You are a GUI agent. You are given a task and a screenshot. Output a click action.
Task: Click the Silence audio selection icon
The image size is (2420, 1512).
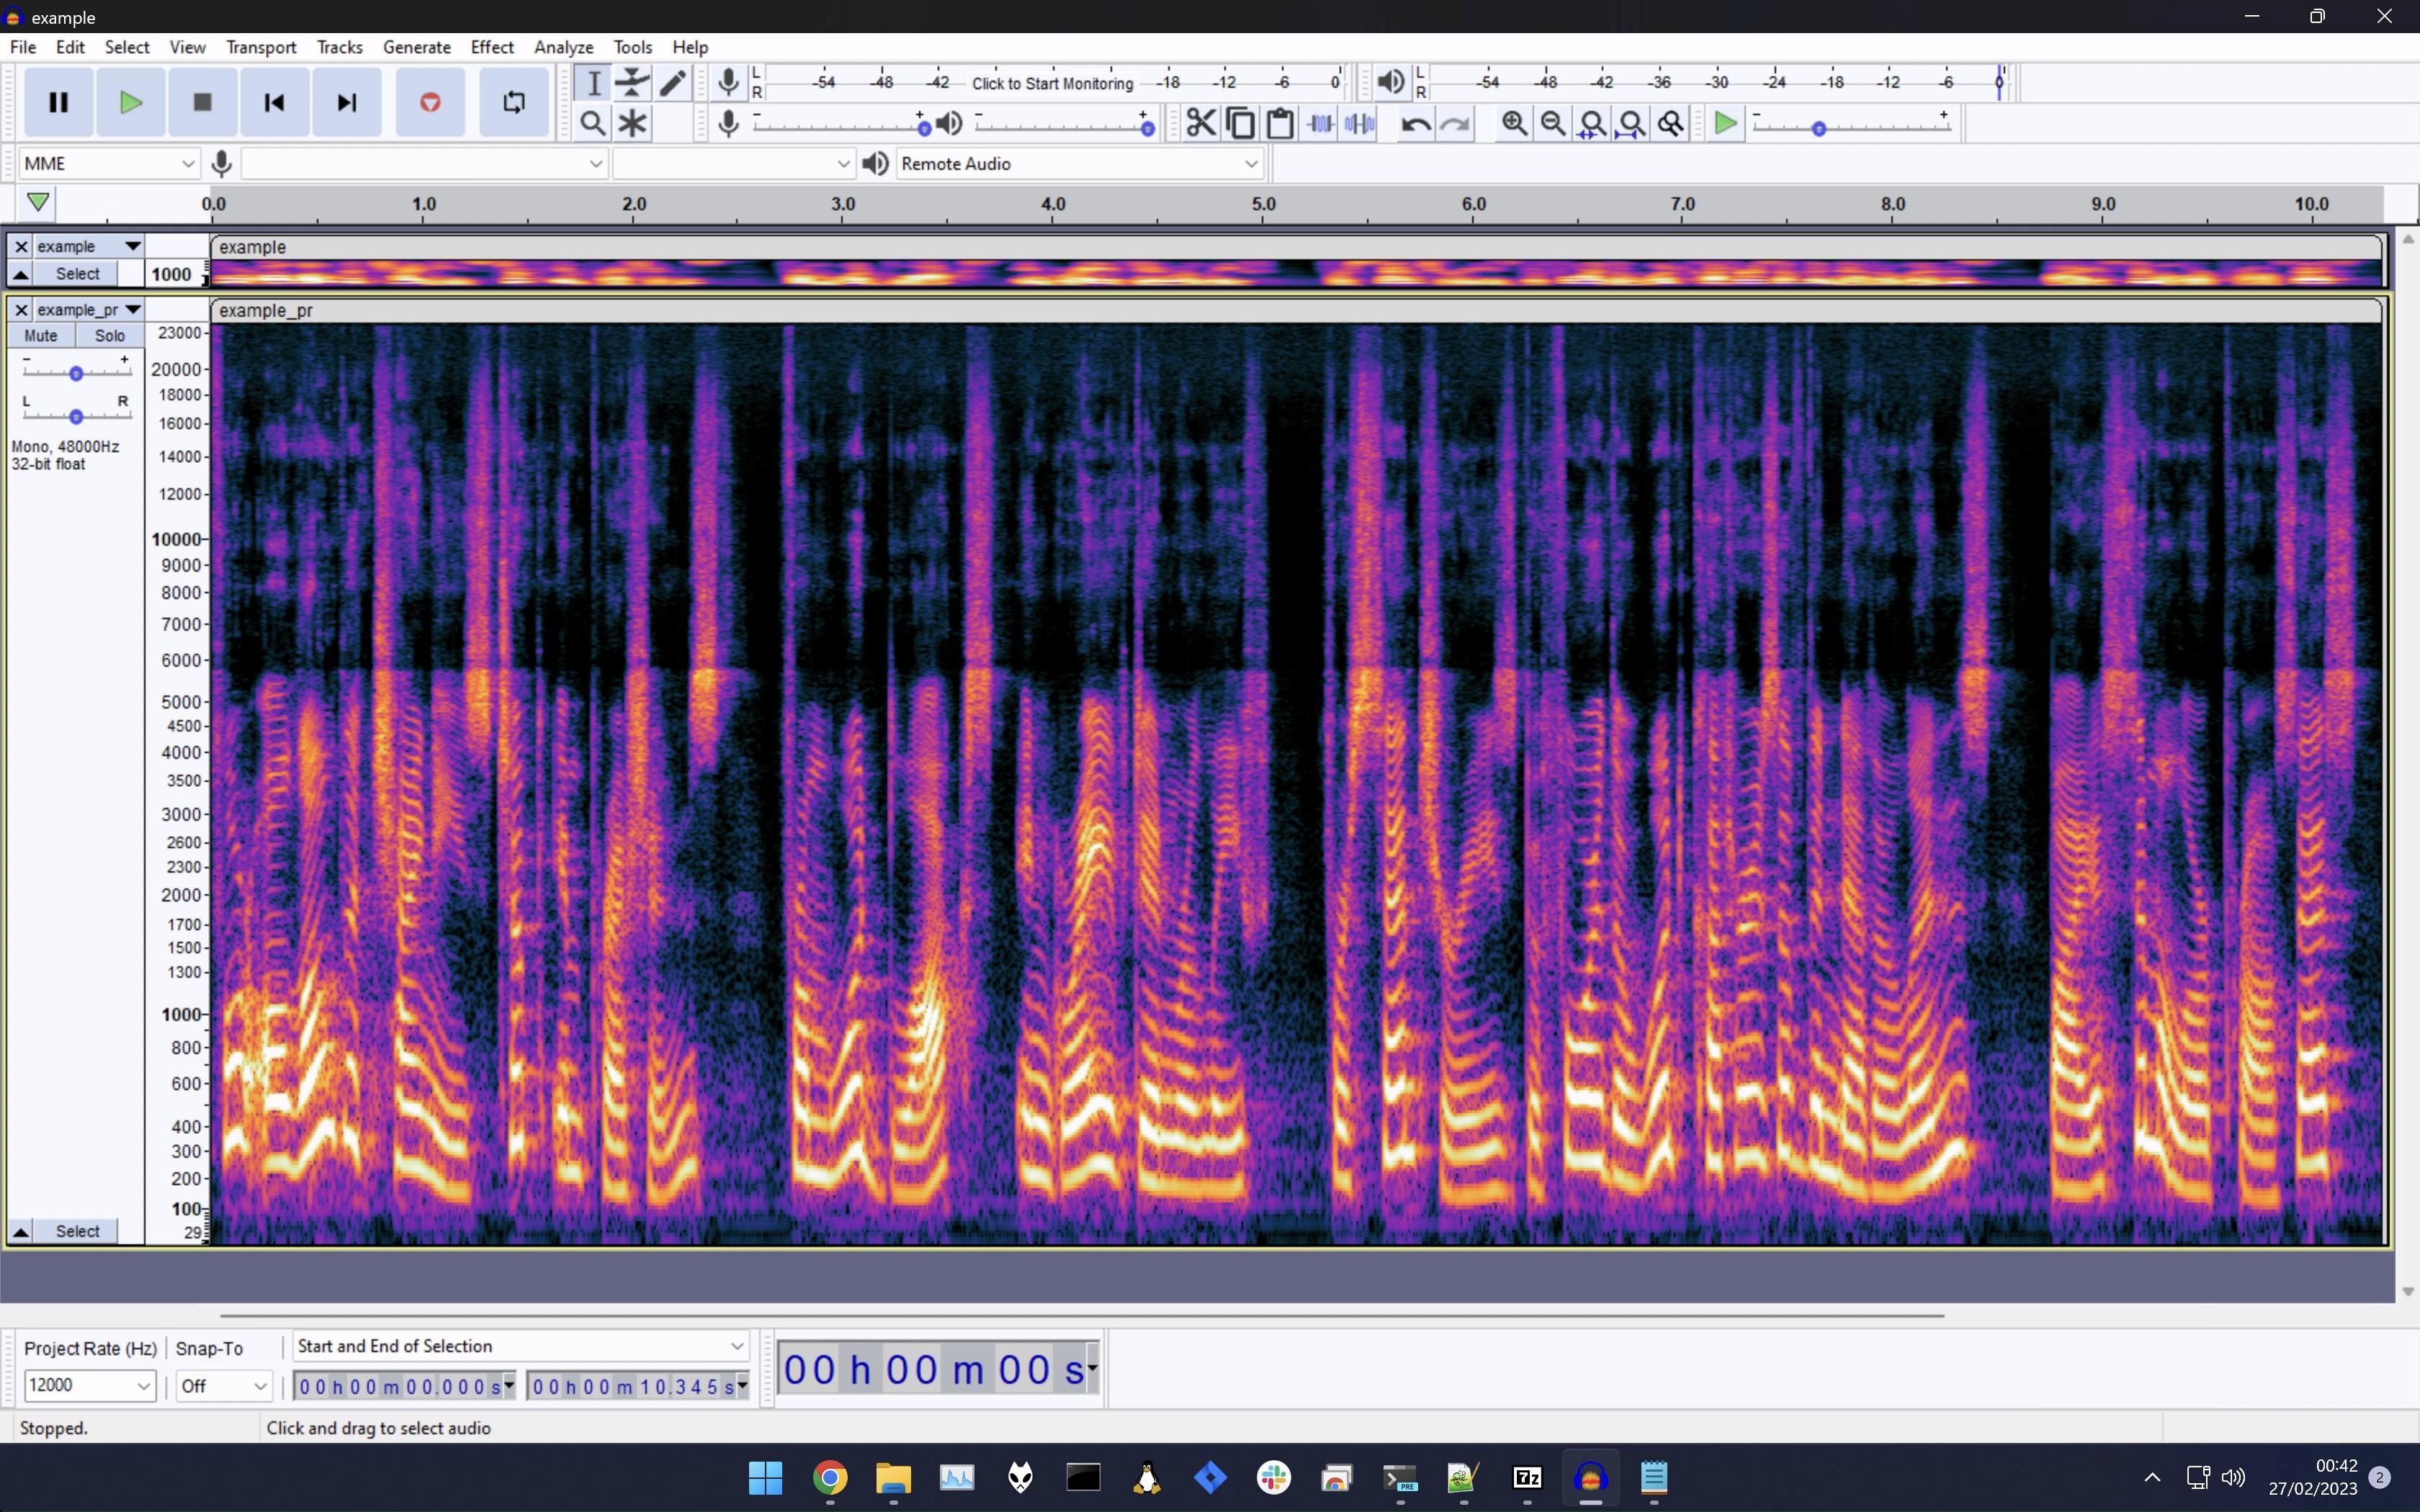click(1360, 124)
